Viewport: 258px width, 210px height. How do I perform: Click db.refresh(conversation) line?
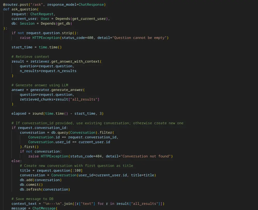(x=45, y=189)
